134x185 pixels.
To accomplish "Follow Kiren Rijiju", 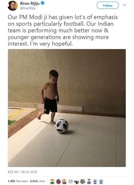I will pos(108,5).
